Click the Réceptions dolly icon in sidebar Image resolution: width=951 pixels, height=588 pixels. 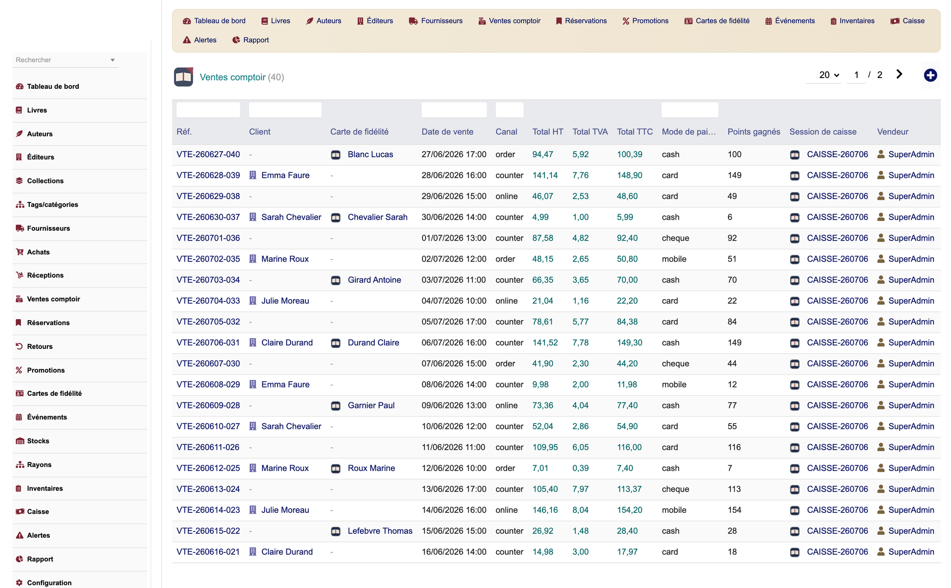(20, 275)
